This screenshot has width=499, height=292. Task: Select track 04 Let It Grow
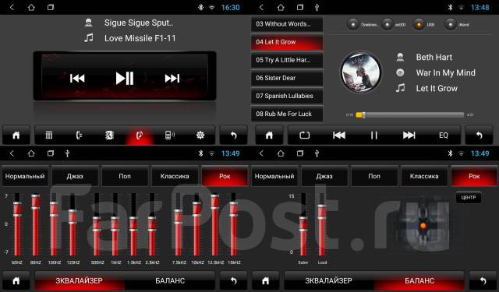pos(287,42)
